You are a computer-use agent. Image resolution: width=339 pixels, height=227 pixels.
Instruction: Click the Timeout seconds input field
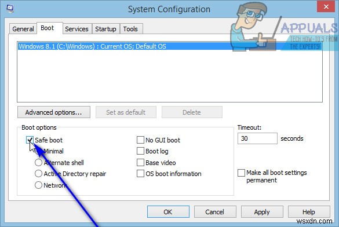257,138
